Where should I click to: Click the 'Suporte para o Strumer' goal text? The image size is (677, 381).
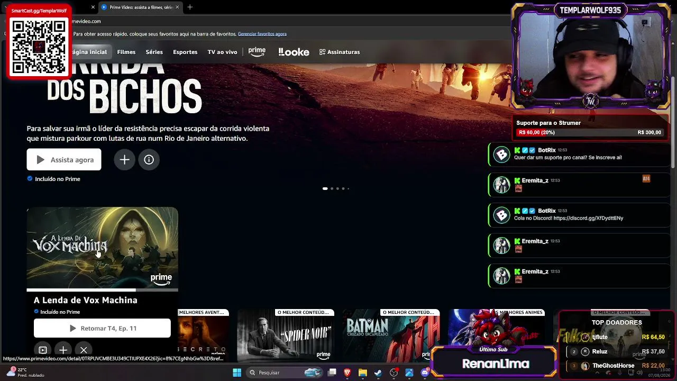548,123
